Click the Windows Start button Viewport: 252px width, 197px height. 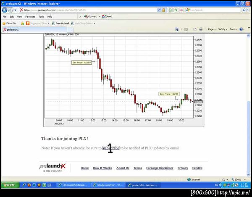coord(10,185)
